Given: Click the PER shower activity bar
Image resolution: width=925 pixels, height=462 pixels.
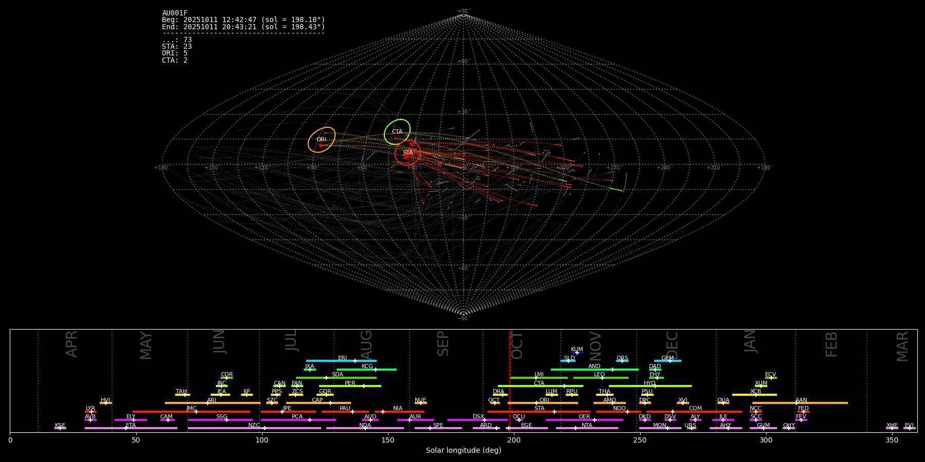Looking at the screenshot, I should (350, 386).
